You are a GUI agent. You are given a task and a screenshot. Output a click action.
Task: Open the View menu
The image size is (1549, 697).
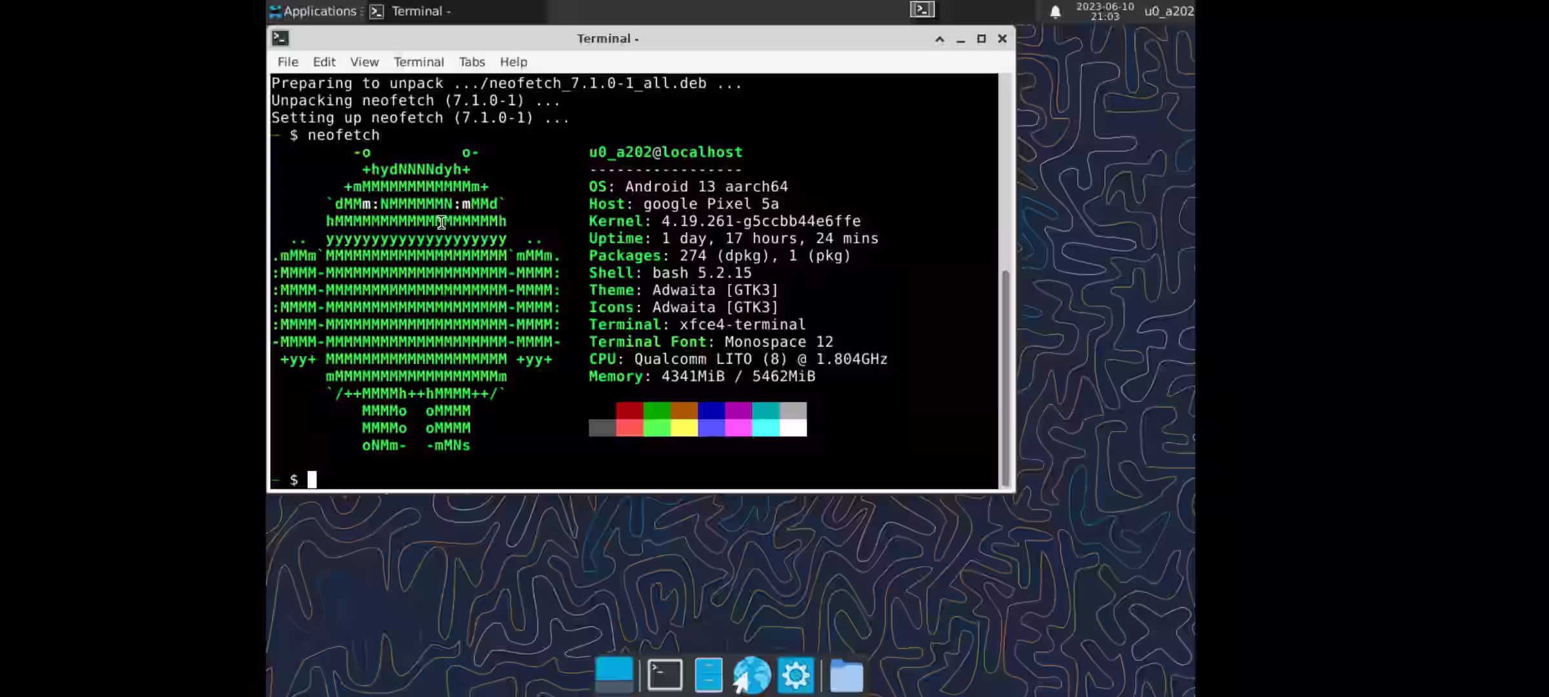click(x=364, y=62)
